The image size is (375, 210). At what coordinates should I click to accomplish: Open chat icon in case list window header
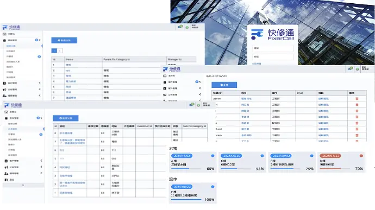click(x=191, y=104)
